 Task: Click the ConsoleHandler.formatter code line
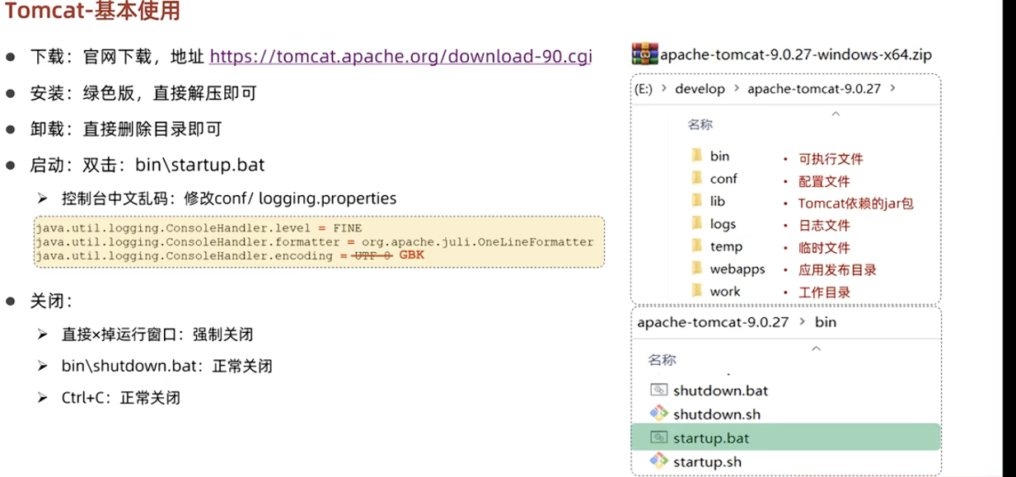pos(314,241)
